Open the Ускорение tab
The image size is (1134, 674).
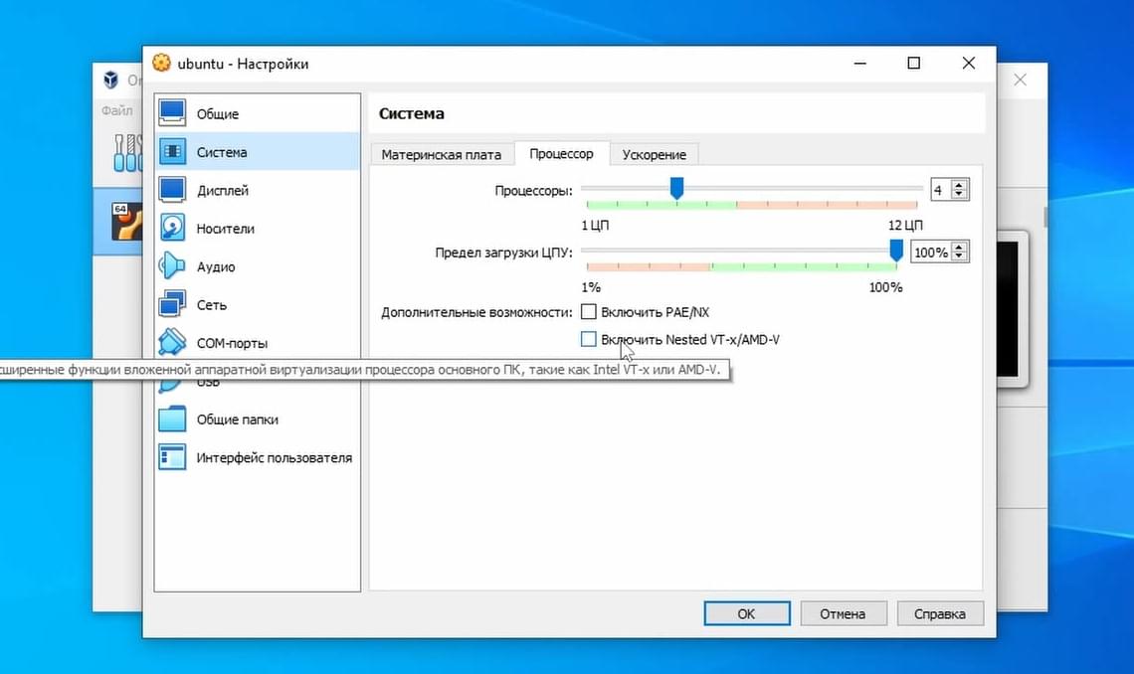[655, 155]
